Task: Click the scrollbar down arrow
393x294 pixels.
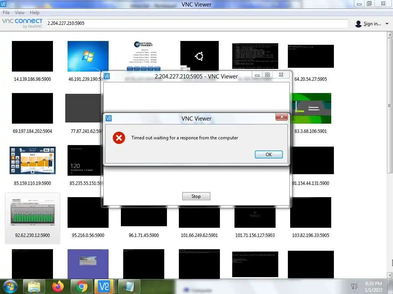Action: tap(390, 275)
